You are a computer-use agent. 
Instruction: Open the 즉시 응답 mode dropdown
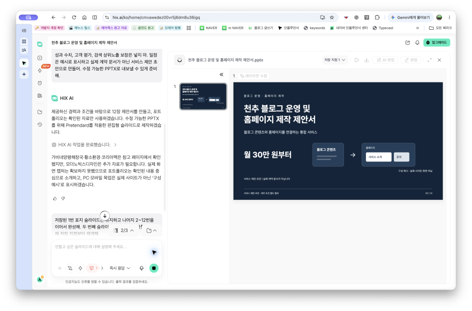pyautogui.click(x=120, y=268)
